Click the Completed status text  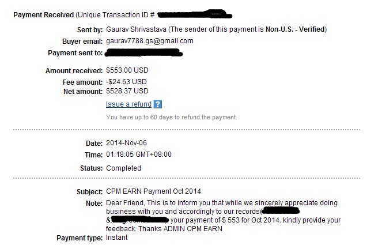[x=123, y=168]
